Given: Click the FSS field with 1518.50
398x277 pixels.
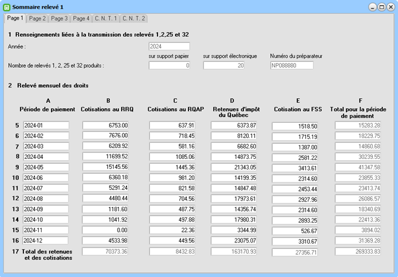Looking at the screenshot, I should tap(294, 126).
